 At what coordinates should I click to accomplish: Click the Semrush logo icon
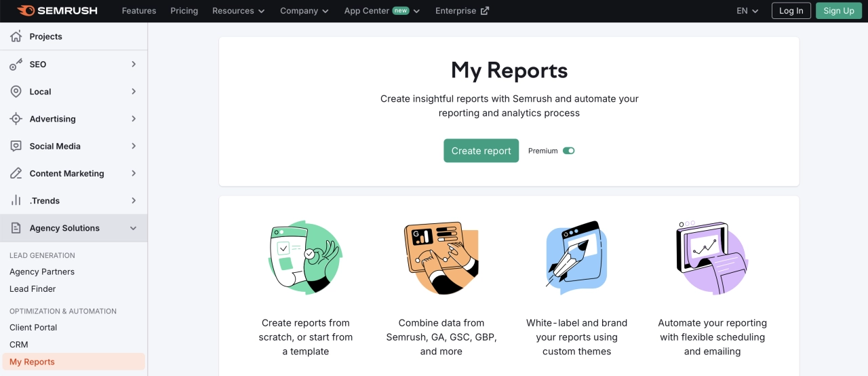(x=26, y=11)
